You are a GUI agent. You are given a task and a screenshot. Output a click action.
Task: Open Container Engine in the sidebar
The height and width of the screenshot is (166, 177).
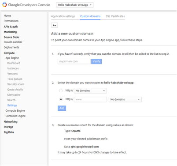point(15,116)
